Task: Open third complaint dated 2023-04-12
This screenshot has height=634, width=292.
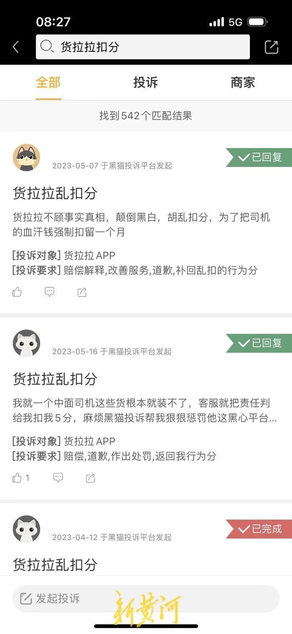Action: tap(55, 565)
